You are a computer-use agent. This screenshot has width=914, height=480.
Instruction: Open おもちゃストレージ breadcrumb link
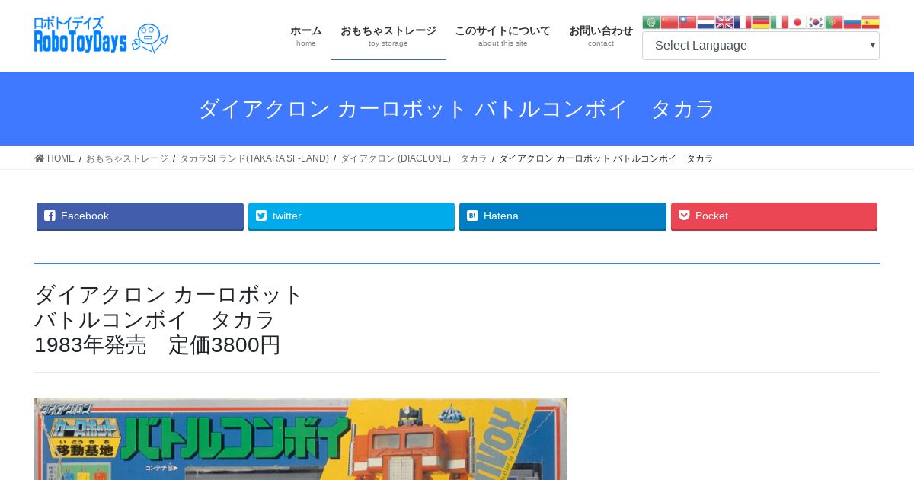tap(127, 158)
